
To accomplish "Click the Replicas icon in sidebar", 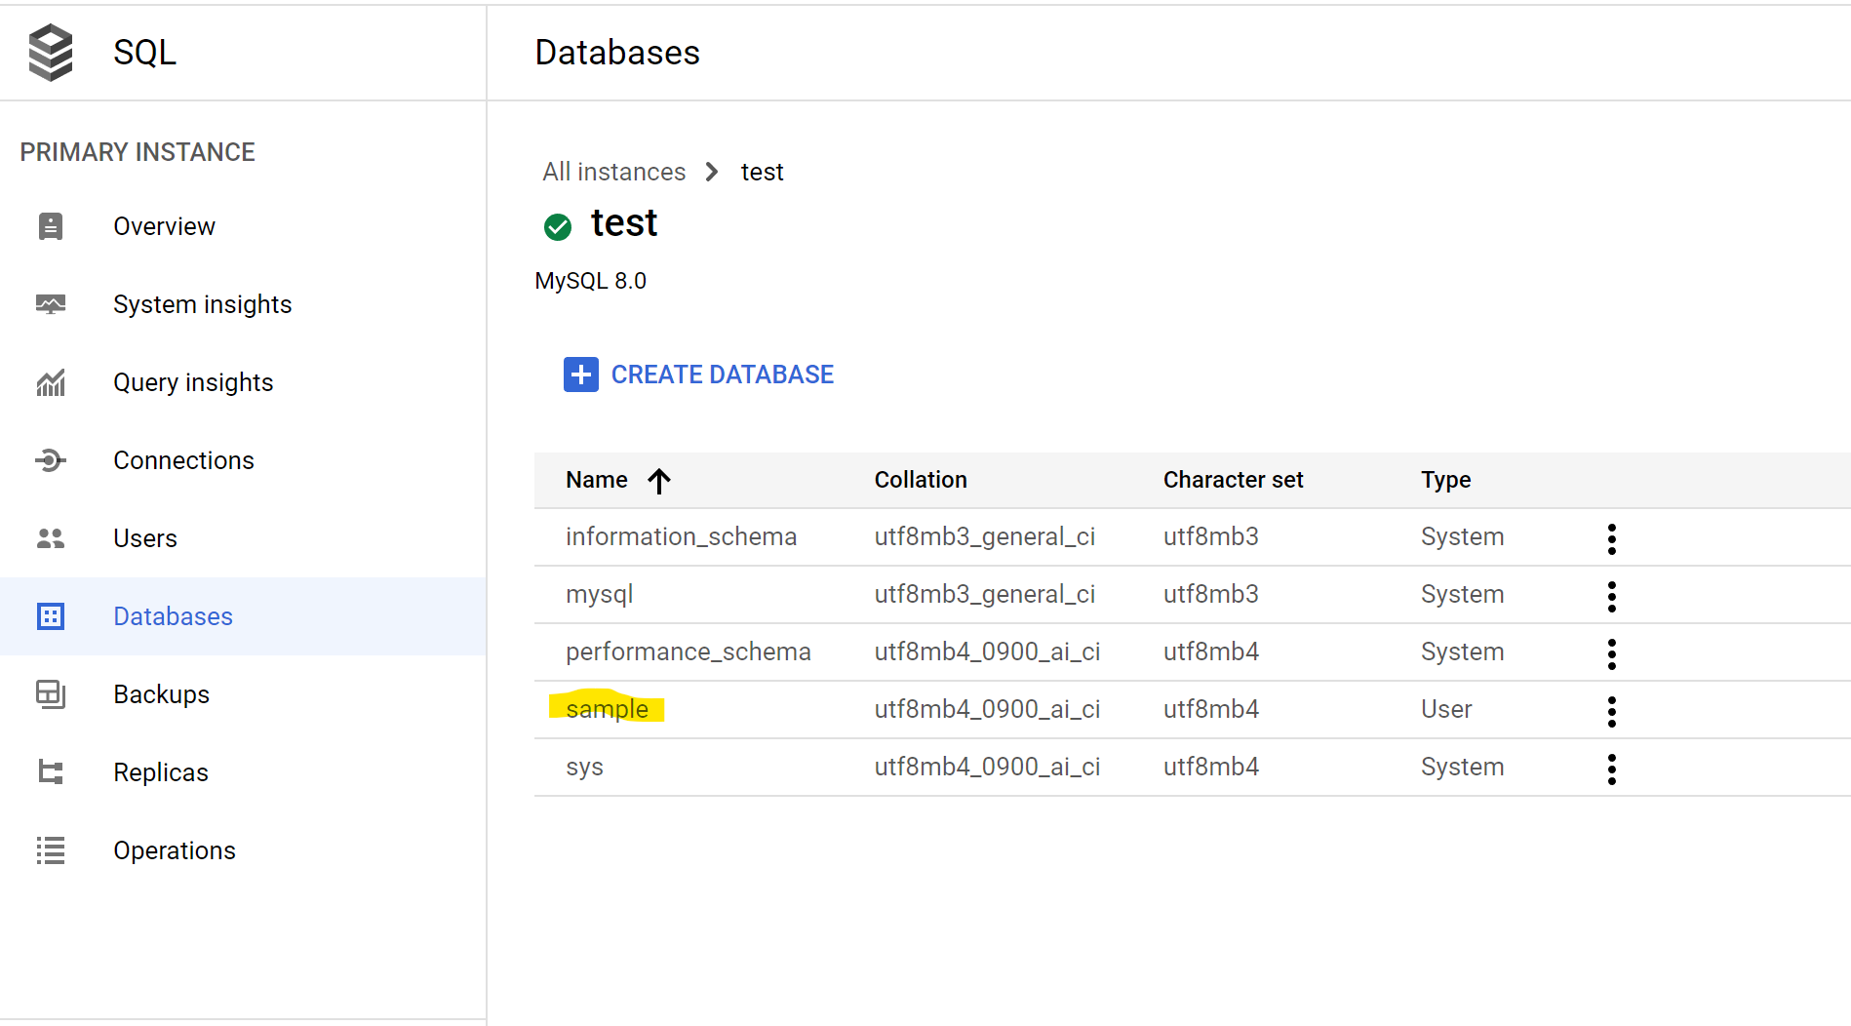I will (x=51, y=772).
